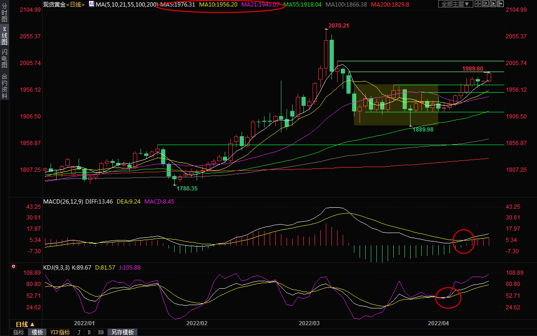Expand the 日线 period selector
This screenshot has height=336, width=537.
pos(25,324)
